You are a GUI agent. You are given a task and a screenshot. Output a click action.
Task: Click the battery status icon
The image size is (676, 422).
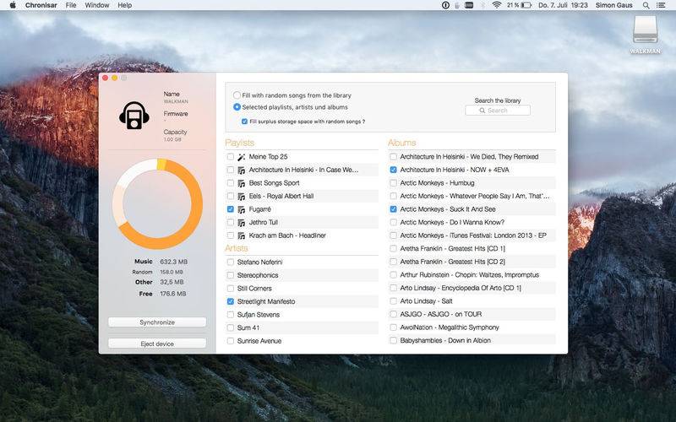[x=526, y=5]
